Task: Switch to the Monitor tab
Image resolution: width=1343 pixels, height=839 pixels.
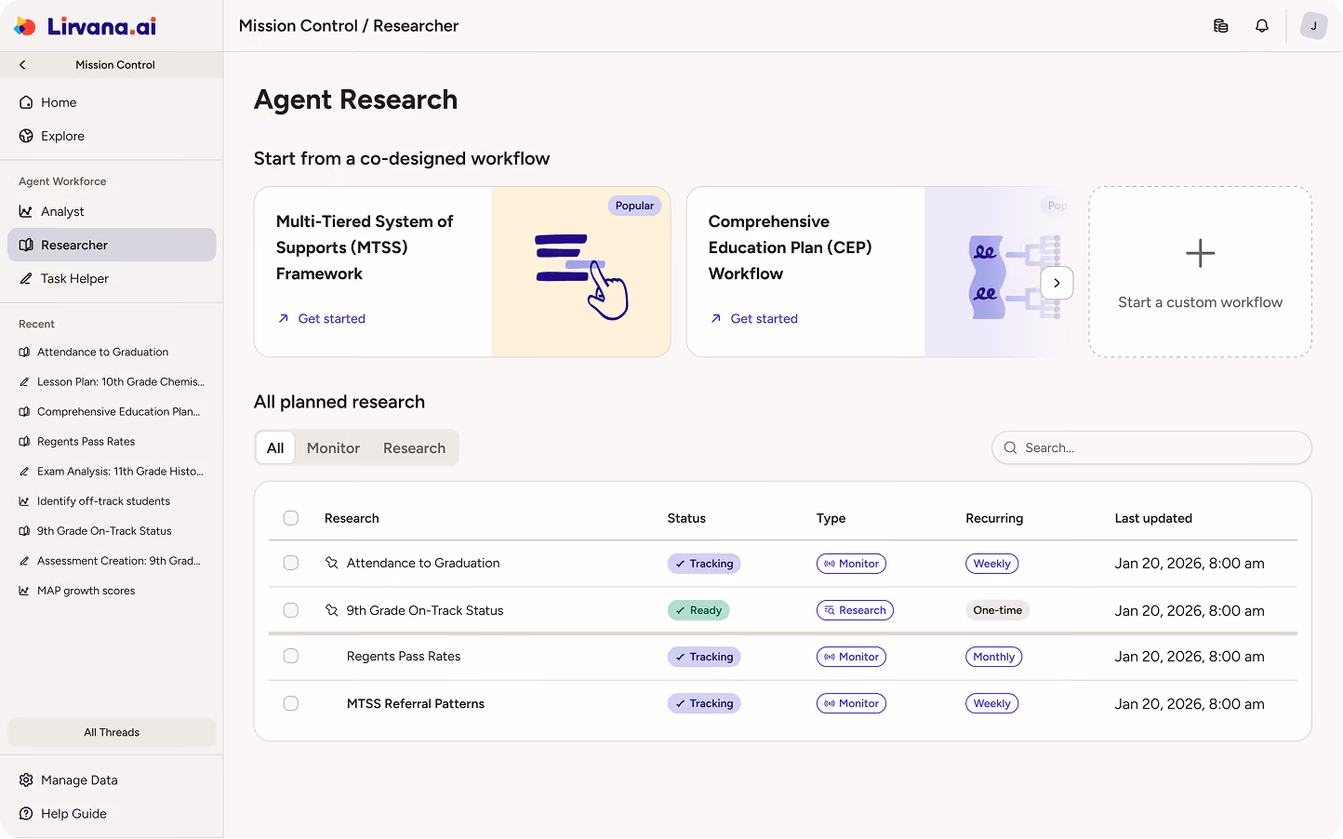Action: [x=333, y=447]
